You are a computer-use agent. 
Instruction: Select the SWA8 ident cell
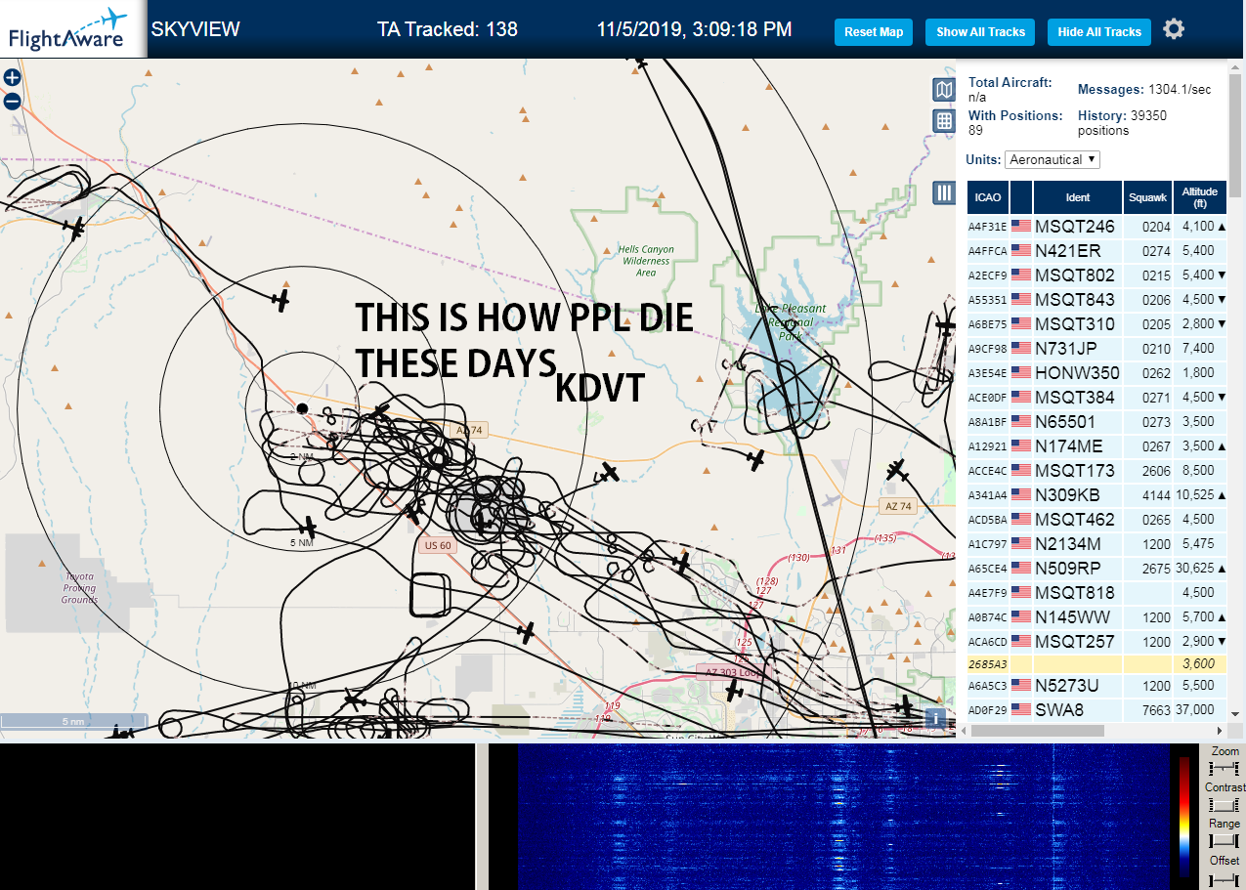1078,709
